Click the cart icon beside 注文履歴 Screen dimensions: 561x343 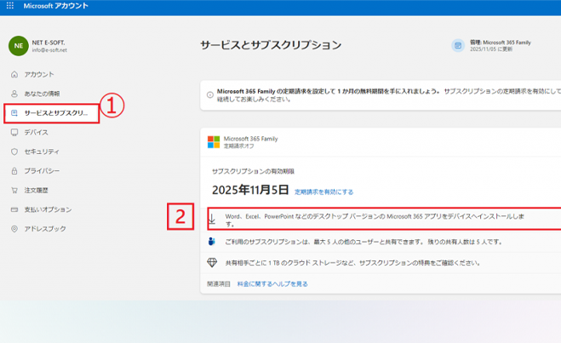[14, 191]
